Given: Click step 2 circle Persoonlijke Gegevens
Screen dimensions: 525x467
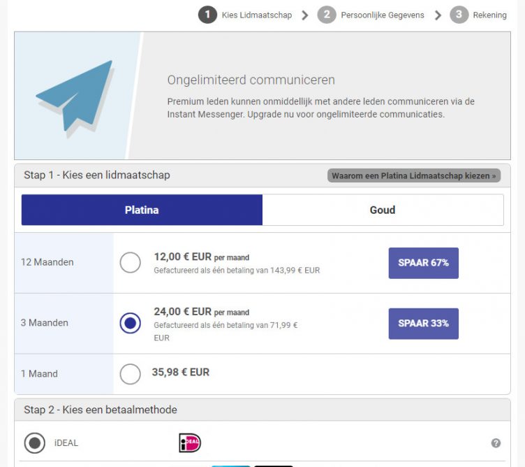Looking at the screenshot, I should tap(327, 15).
